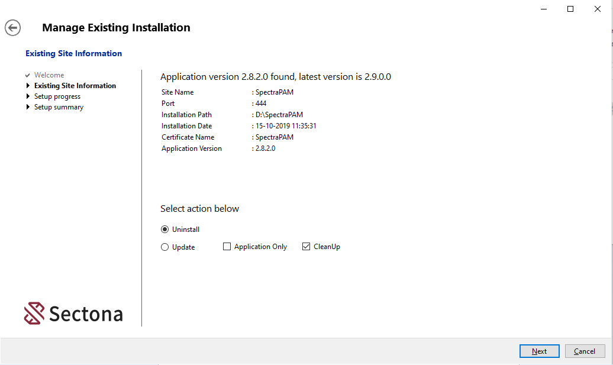This screenshot has height=365, width=613.
Task: Close the installer window
Action: coord(598,9)
